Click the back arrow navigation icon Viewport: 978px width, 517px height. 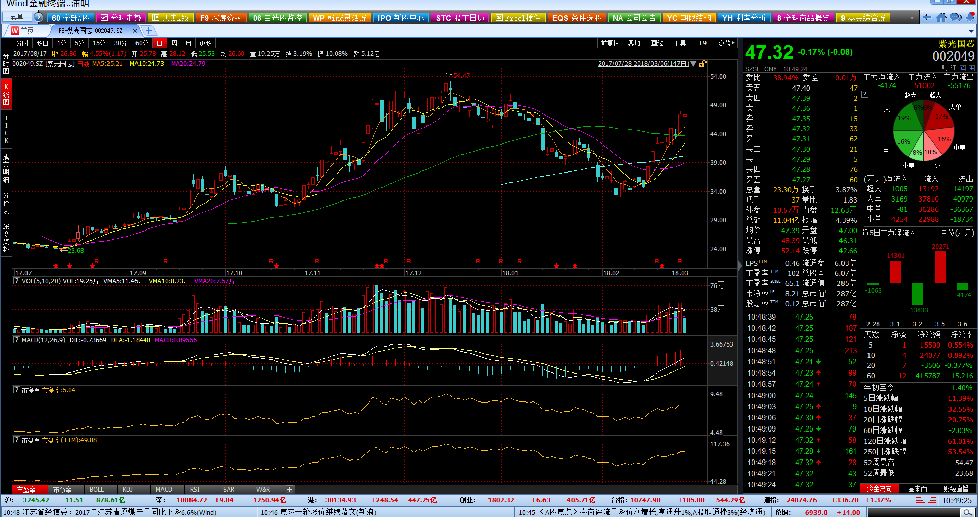pyautogui.click(x=928, y=17)
